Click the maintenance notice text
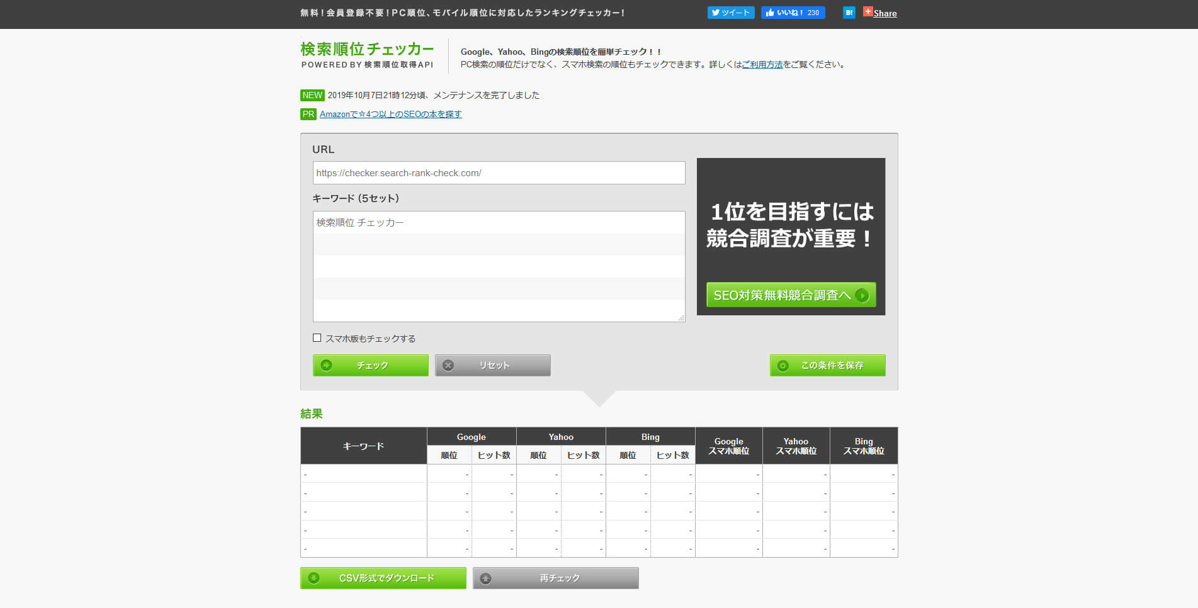 433,95
